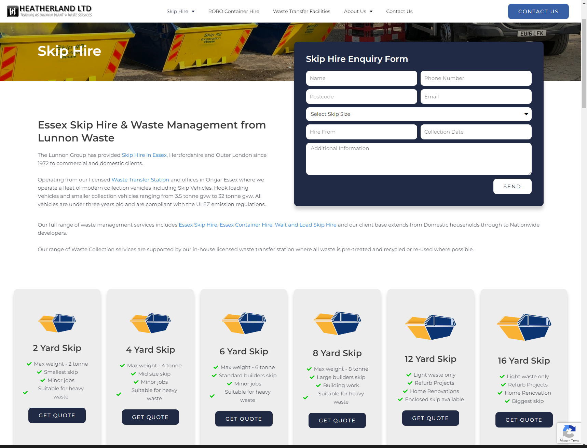Click the 2 Yard Skip icon

(57, 323)
